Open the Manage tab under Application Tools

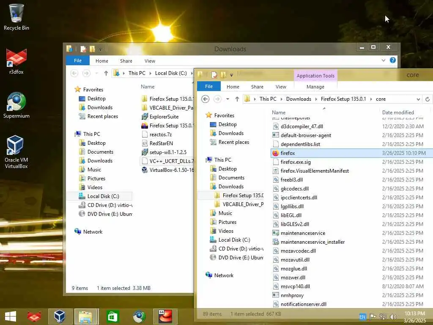tap(315, 87)
